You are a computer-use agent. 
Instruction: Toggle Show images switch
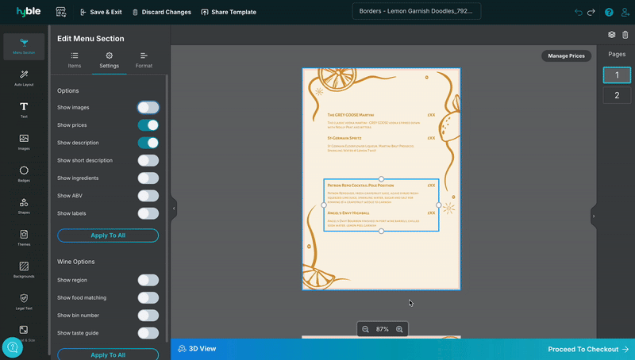point(148,108)
